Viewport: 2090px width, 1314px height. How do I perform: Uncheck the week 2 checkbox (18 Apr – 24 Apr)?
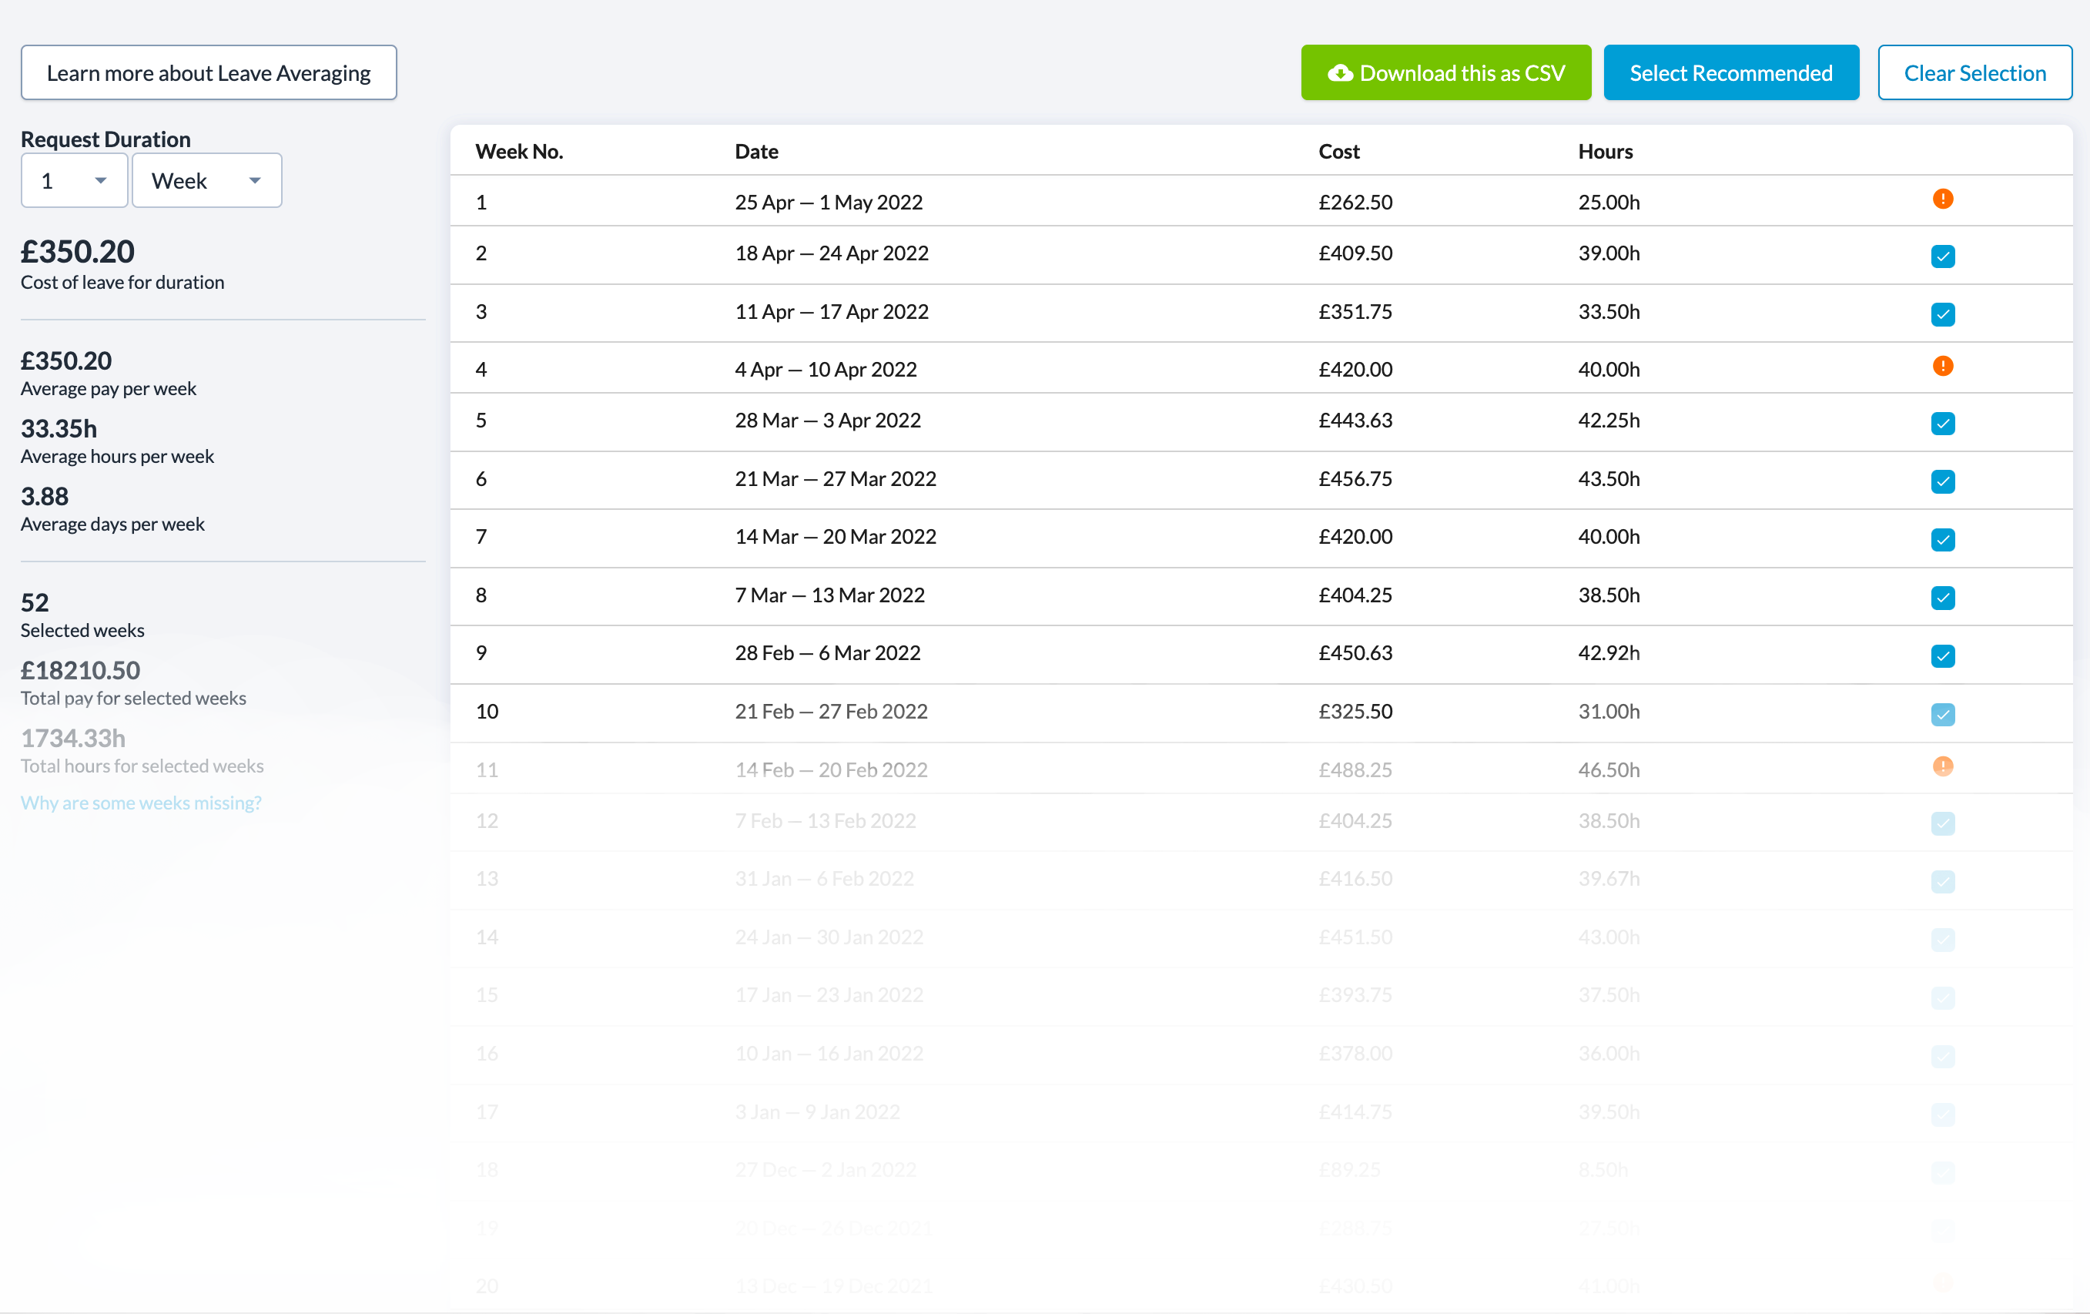(1942, 256)
